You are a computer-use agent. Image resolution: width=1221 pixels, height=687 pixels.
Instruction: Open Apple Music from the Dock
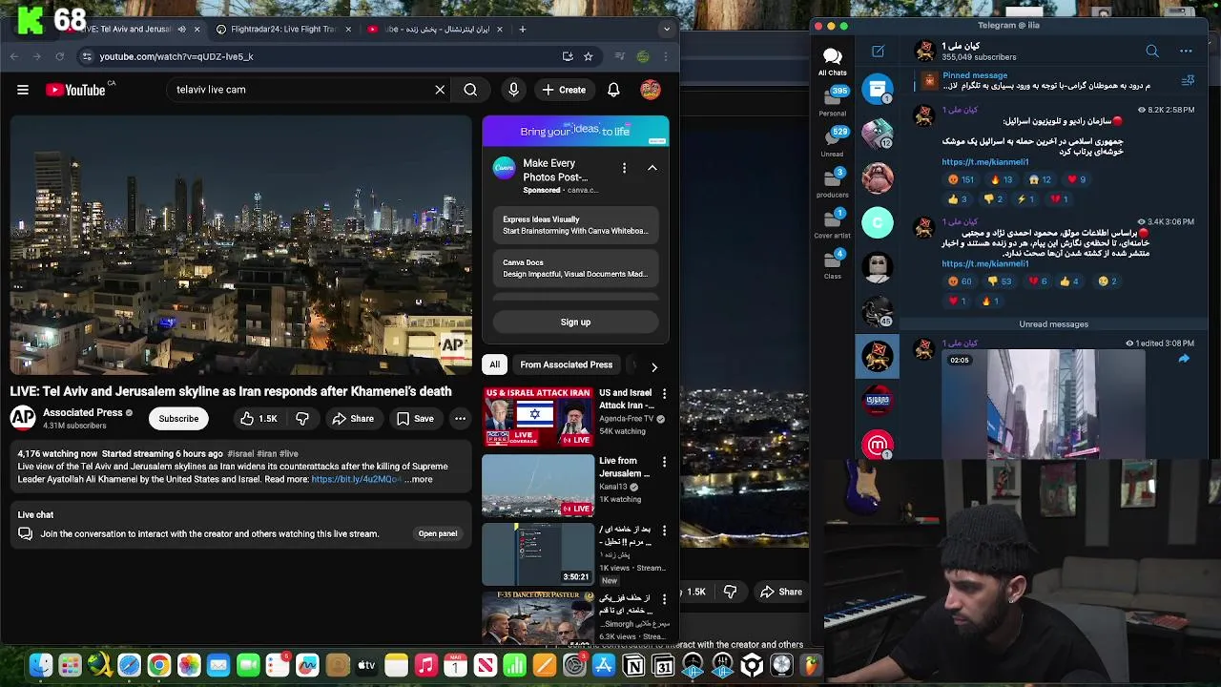(x=425, y=665)
